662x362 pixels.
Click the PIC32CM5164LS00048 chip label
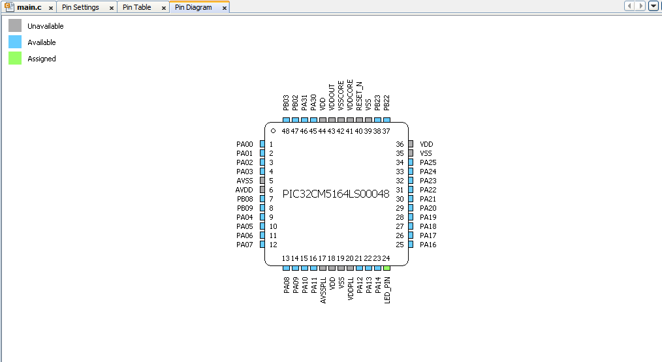[x=336, y=194]
